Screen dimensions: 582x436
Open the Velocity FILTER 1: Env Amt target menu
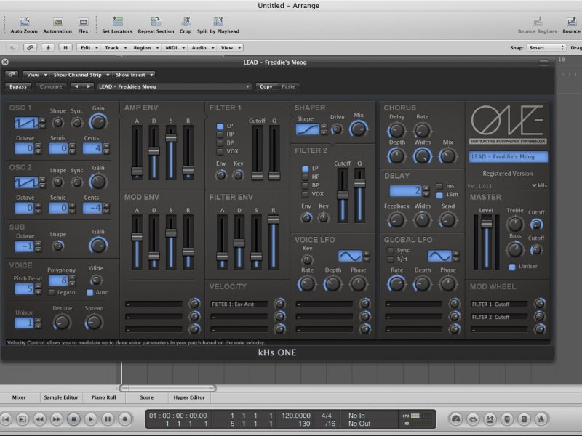[x=239, y=304]
